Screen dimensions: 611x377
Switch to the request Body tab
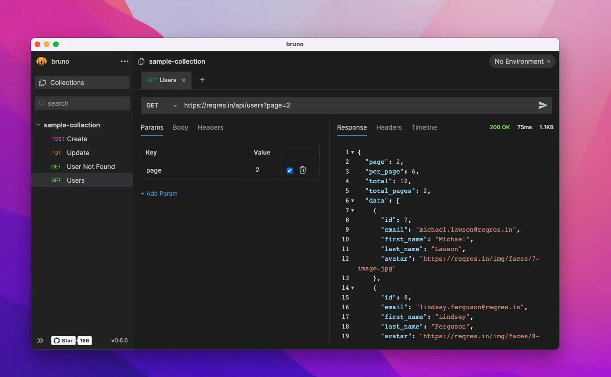[x=180, y=127]
